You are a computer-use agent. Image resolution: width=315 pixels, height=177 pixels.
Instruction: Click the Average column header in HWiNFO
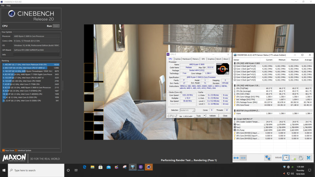click(x=308, y=60)
